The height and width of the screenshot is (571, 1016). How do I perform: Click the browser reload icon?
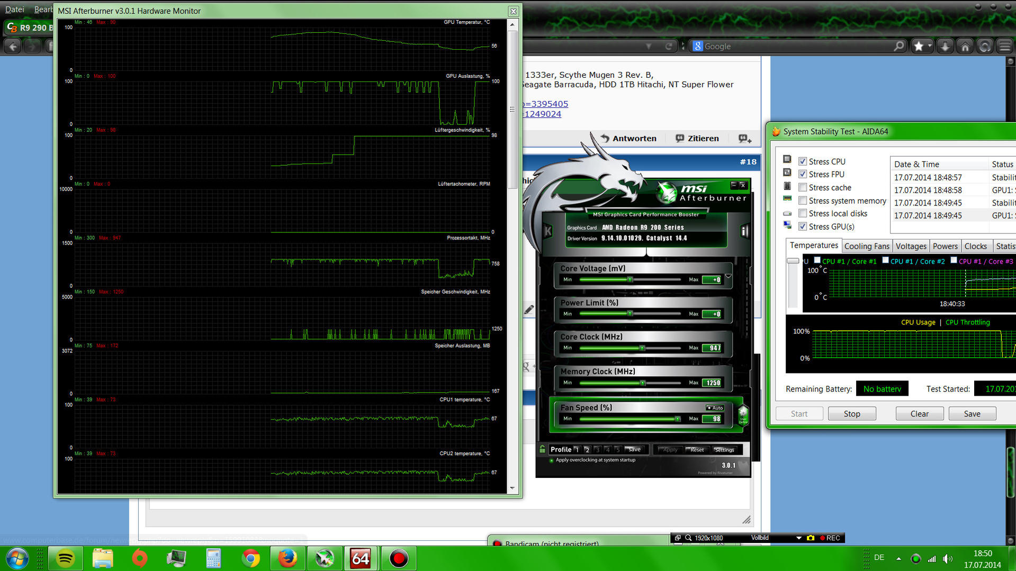click(x=668, y=47)
